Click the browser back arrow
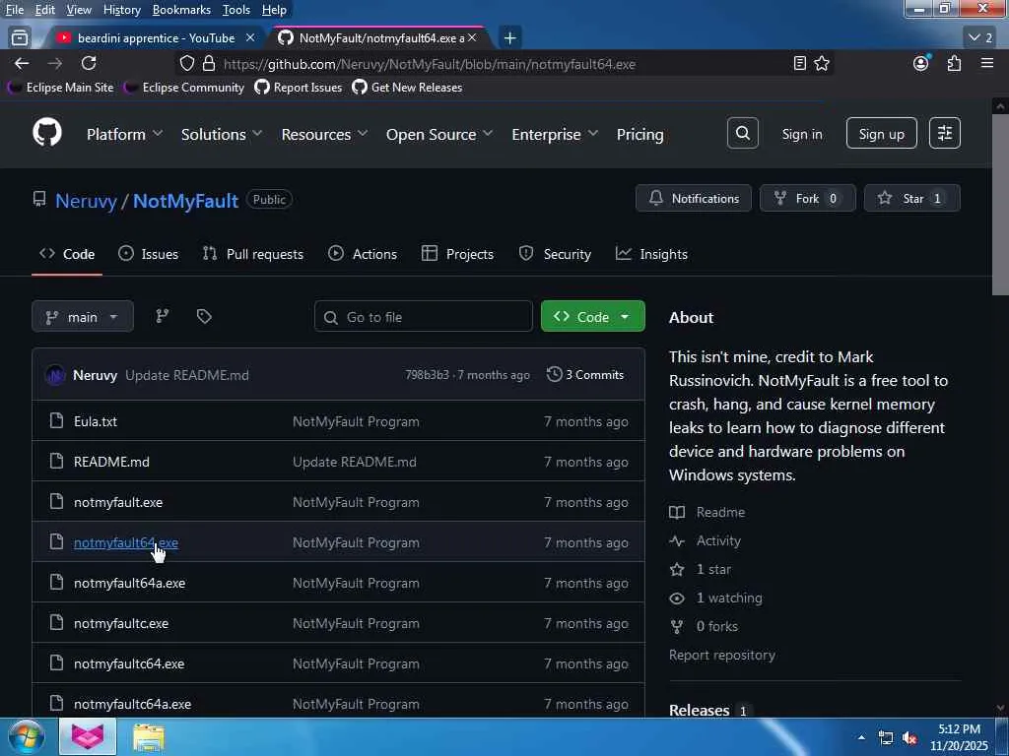 [22, 63]
